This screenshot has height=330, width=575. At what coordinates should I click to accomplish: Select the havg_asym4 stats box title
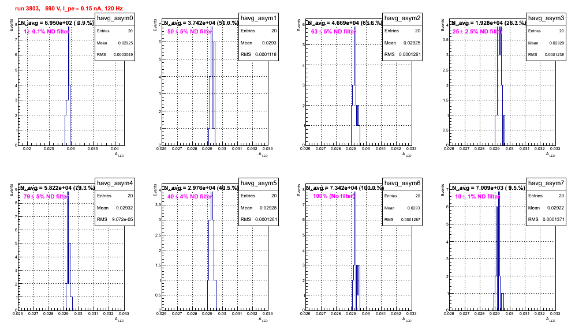point(115,183)
